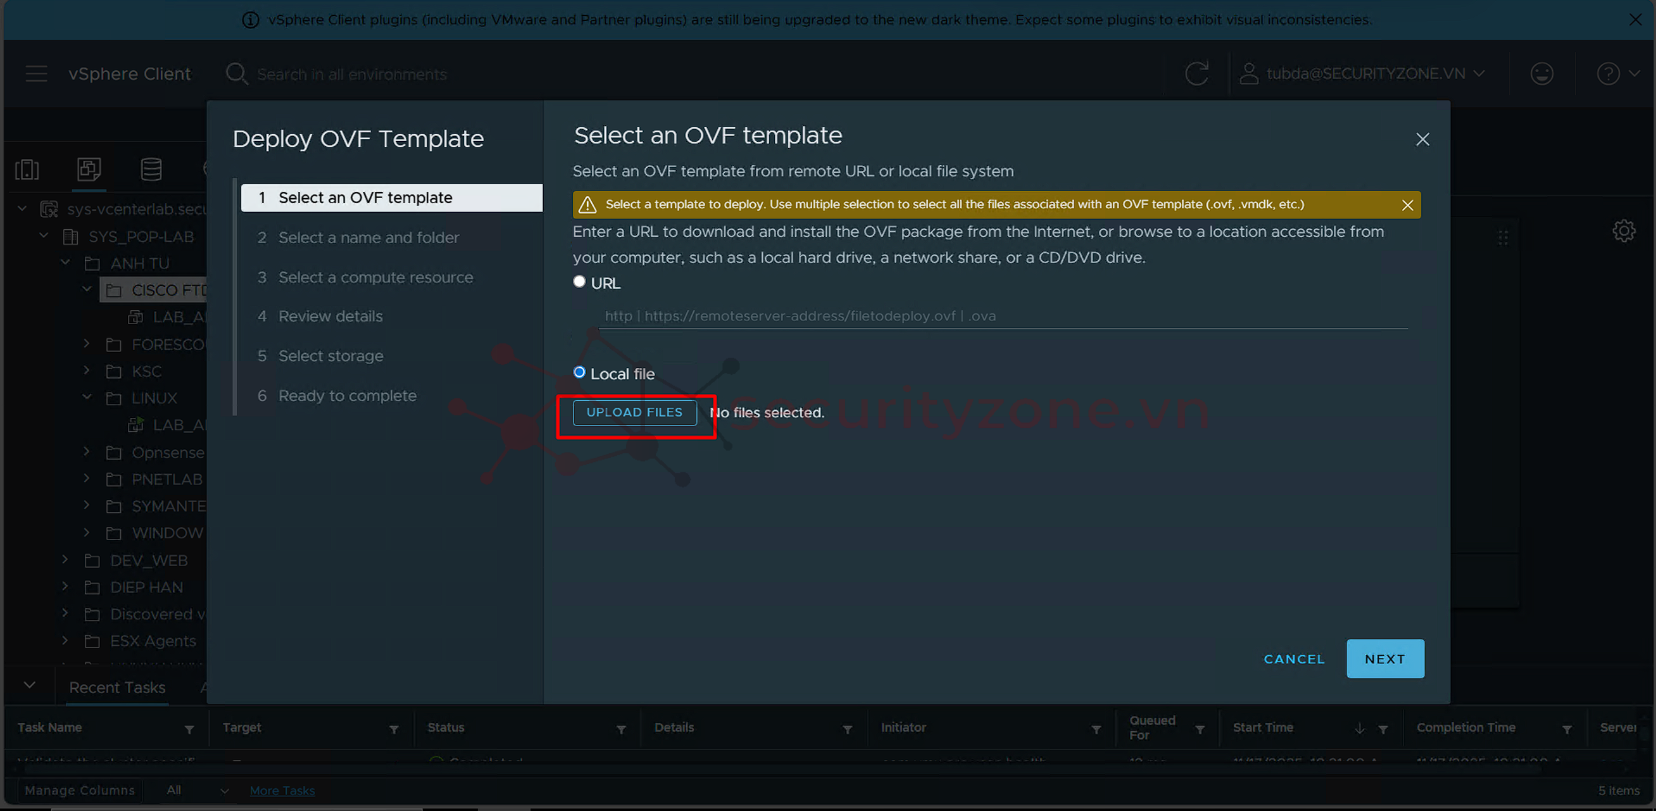Open the smiley feedback icon
The width and height of the screenshot is (1656, 811).
(1541, 74)
